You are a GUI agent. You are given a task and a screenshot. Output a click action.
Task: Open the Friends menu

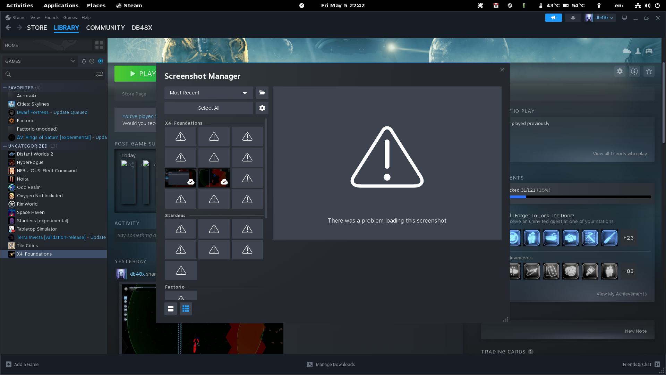[x=51, y=18]
